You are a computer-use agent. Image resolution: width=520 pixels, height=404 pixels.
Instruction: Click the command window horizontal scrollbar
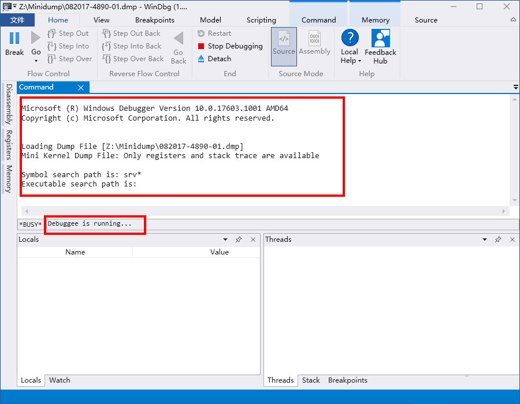pos(266,211)
